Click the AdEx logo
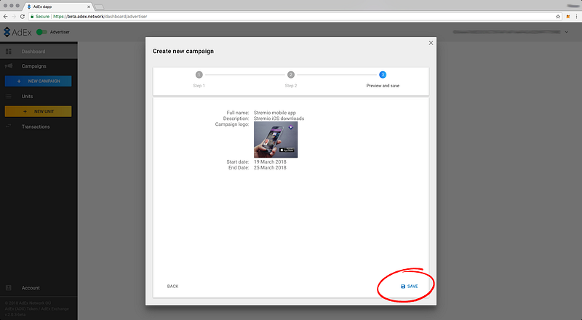 tap(17, 32)
